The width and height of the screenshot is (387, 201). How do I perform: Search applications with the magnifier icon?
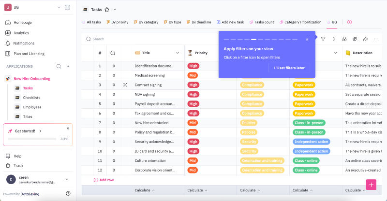(x=59, y=66)
